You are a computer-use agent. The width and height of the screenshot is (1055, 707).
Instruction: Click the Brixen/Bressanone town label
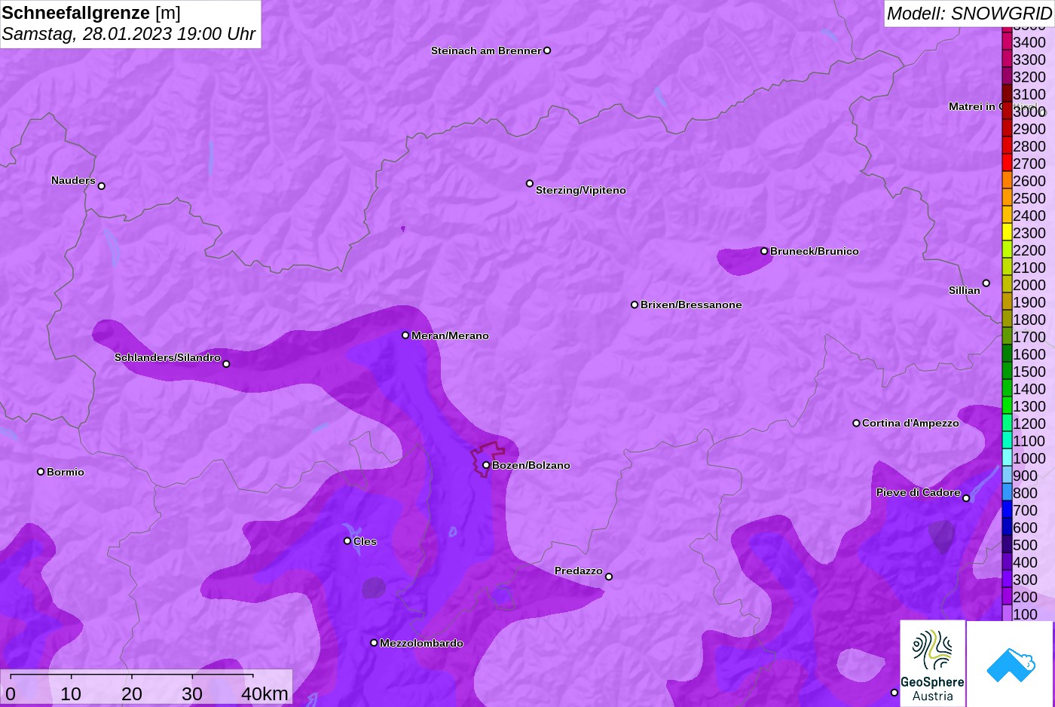691,305
